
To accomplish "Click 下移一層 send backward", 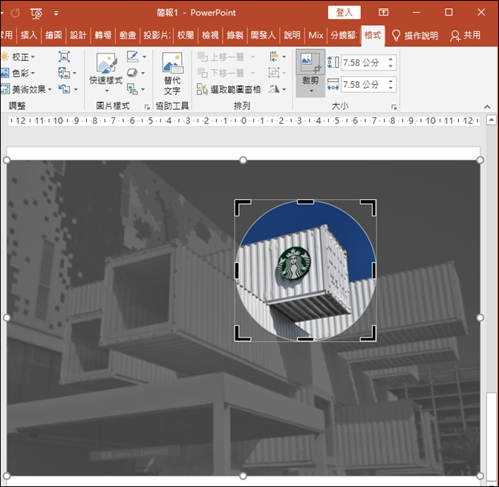I will coord(221,73).
